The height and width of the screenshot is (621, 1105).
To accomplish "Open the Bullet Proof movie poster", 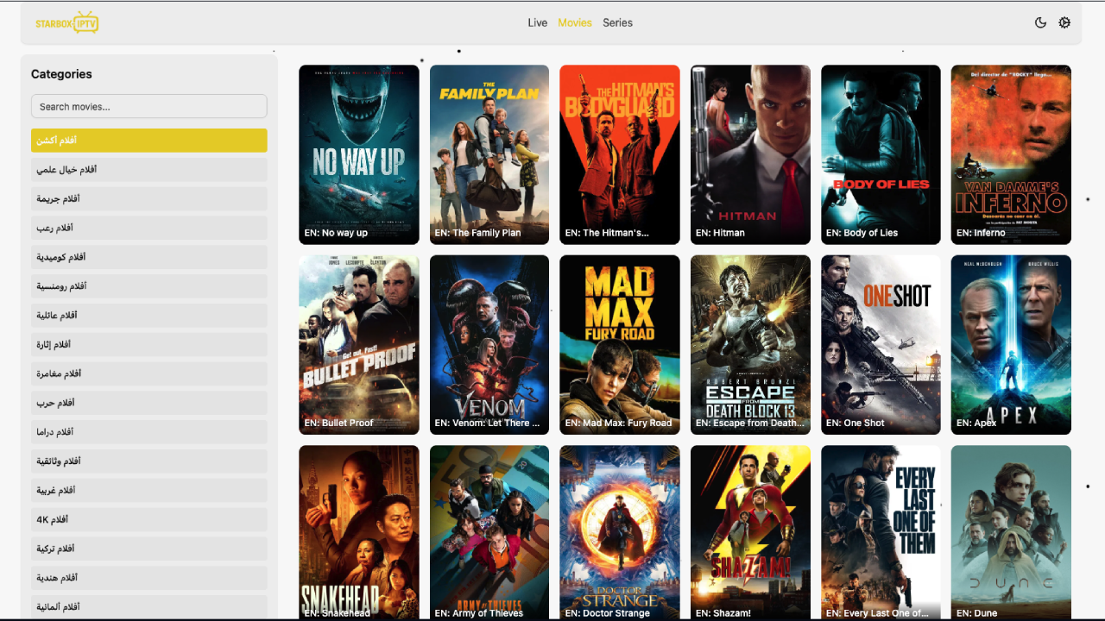I will [x=359, y=345].
